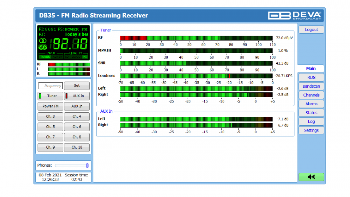Click the DEVA Broadcast logo

295,15
